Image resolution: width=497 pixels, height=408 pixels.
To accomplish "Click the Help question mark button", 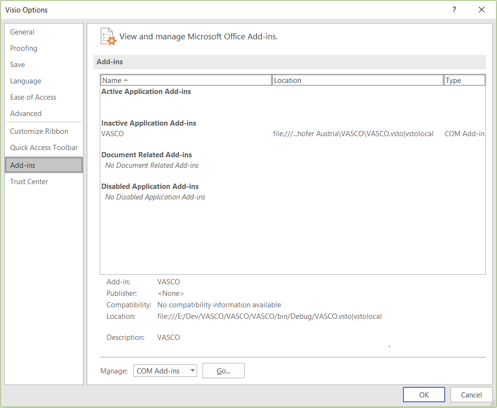I will 454,10.
